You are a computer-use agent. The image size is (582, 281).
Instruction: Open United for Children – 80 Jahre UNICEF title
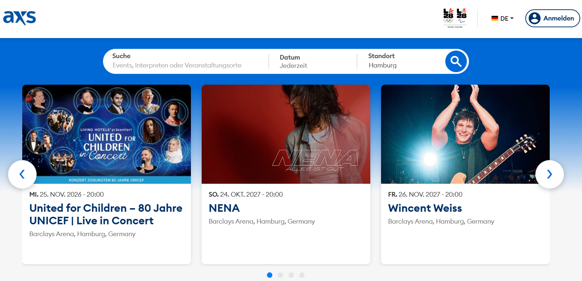click(x=106, y=214)
